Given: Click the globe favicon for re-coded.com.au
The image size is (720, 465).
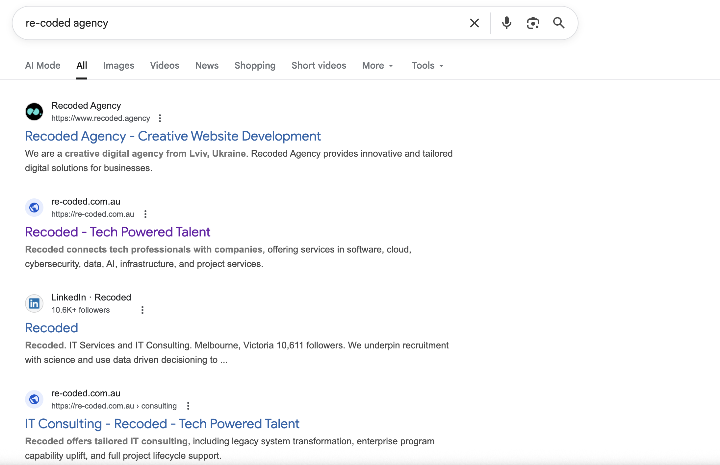Looking at the screenshot, I should [x=34, y=207].
